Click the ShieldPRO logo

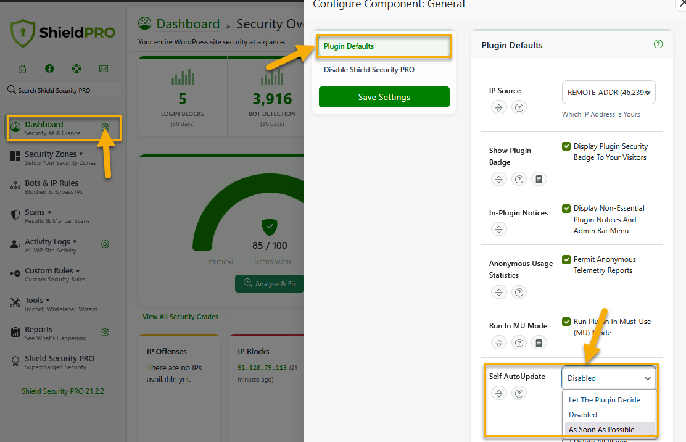coord(63,32)
